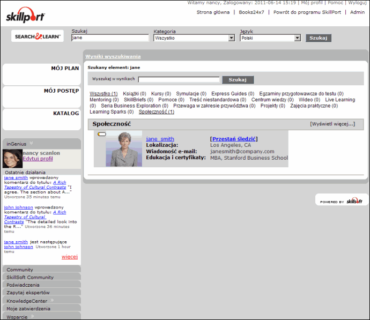This screenshot has width=370, height=320.
Task: Click nancy scanlon's profile photo
Action: (12, 158)
